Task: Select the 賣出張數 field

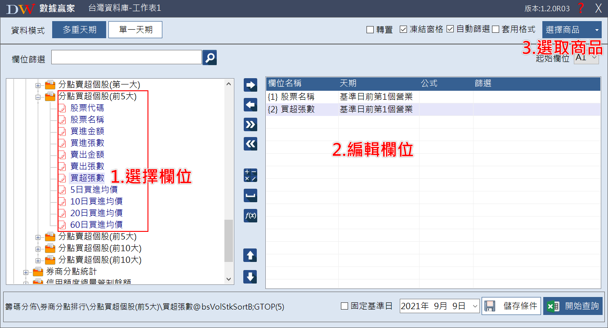Action: [87, 166]
